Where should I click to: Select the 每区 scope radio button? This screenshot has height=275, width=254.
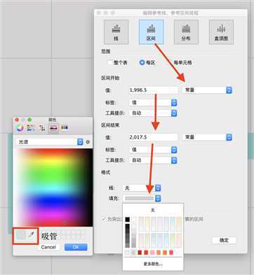click(x=142, y=62)
